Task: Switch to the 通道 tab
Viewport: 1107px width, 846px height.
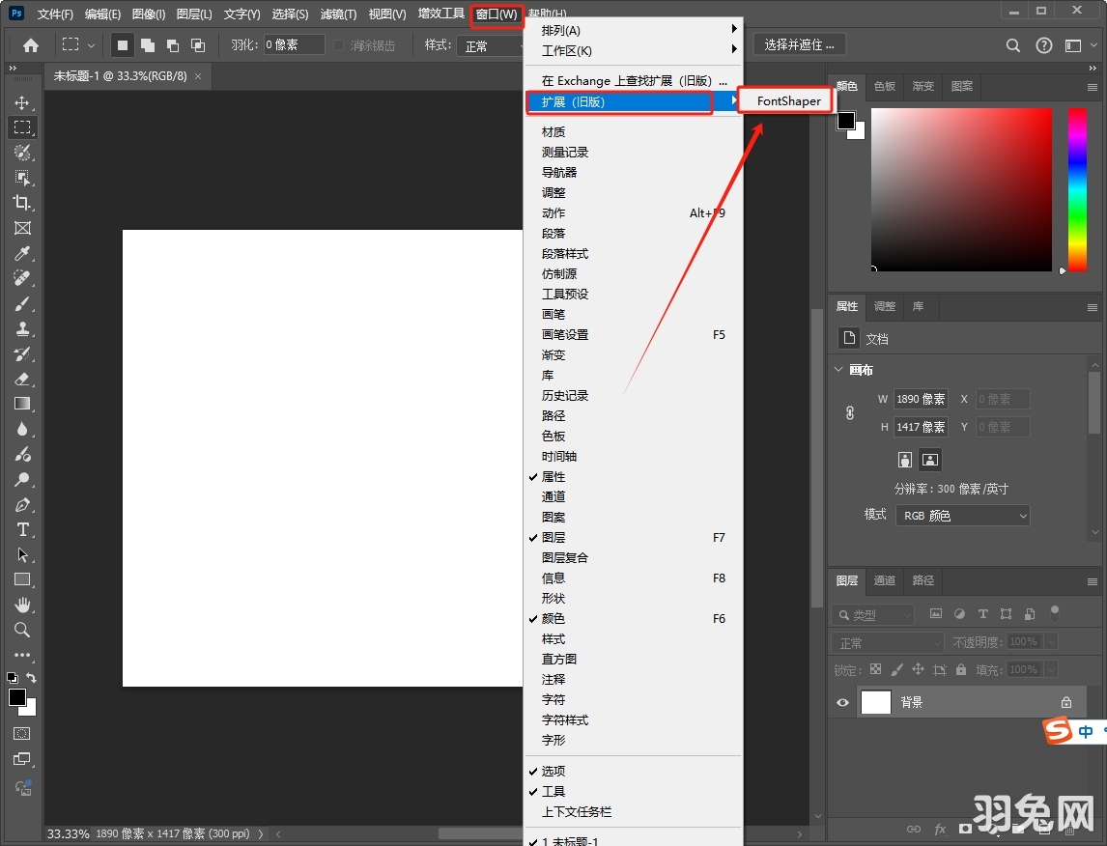Action: (885, 580)
